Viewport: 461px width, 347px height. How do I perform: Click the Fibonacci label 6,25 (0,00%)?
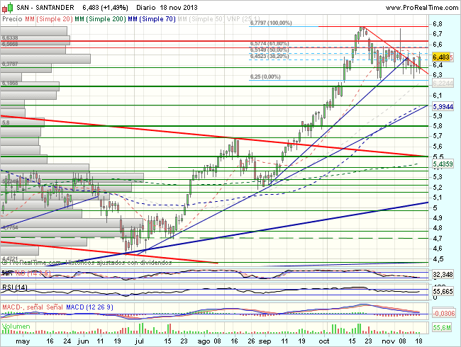tap(265, 77)
